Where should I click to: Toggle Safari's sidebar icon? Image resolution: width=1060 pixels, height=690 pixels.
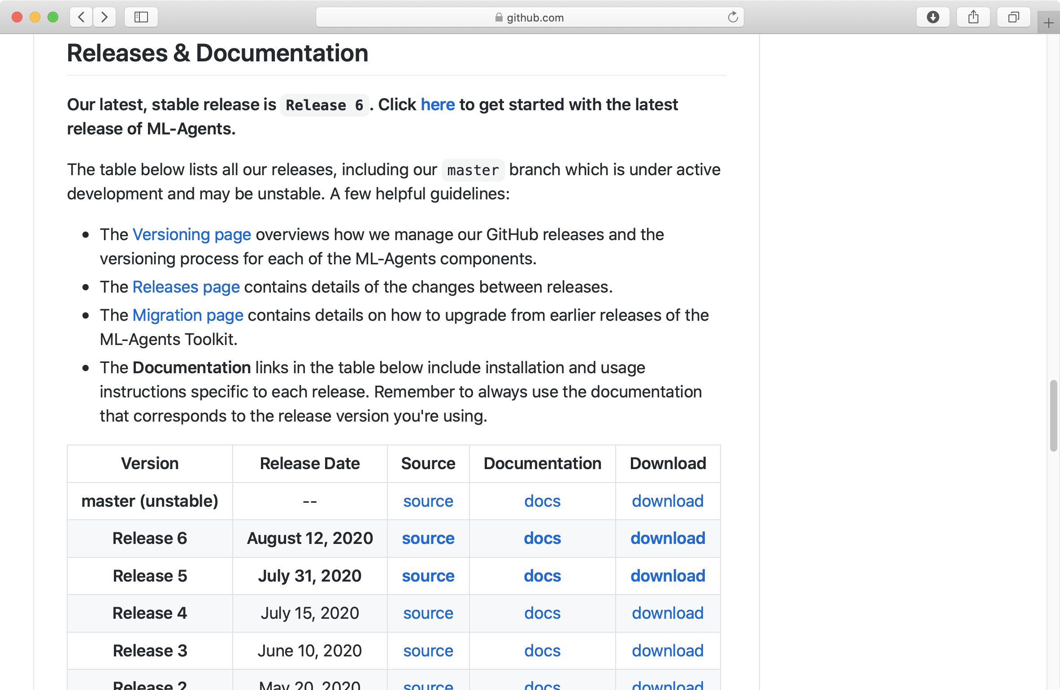click(141, 17)
